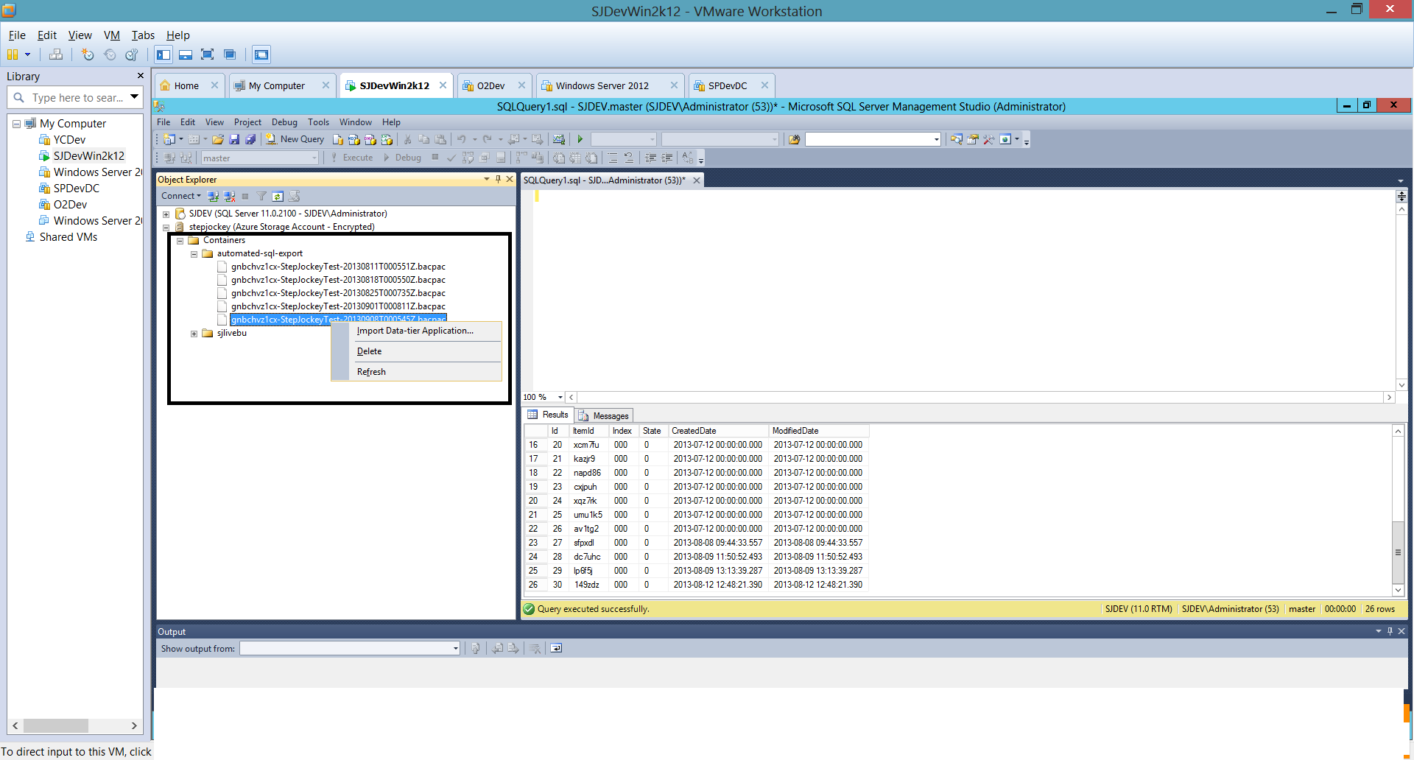Switch to Unity mode icon
The width and height of the screenshot is (1414, 760).
coord(230,54)
